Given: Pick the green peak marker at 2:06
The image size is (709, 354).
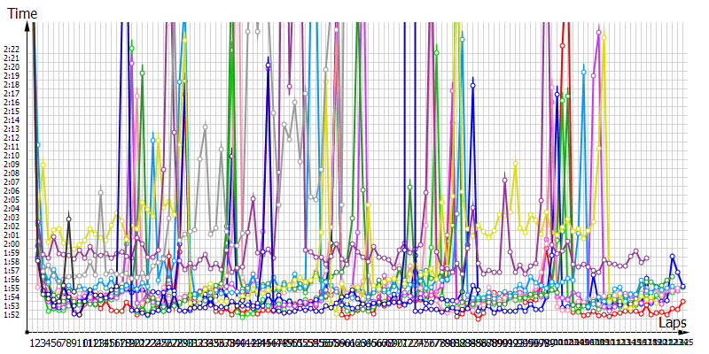Looking at the screenshot, I should click(409, 188).
